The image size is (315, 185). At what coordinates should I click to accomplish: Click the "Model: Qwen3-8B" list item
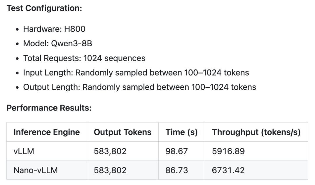[58, 44]
